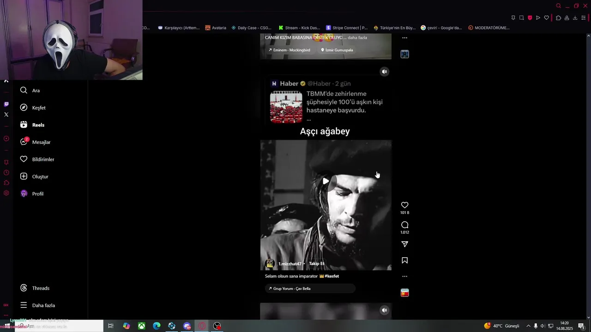Open Instagram search (Ara)
591x332 pixels.
[30, 90]
